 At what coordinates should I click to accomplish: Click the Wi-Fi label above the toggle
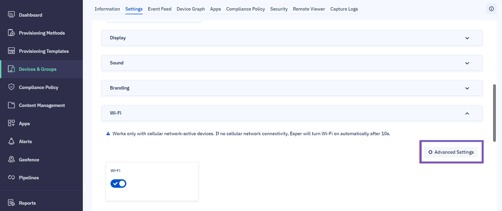click(x=115, y=171)
